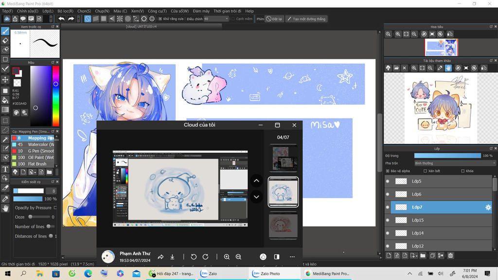Click the Hoa tiêu zoom in icon
The height and width of the screenshot is (280, 498).
pos(398,34)
